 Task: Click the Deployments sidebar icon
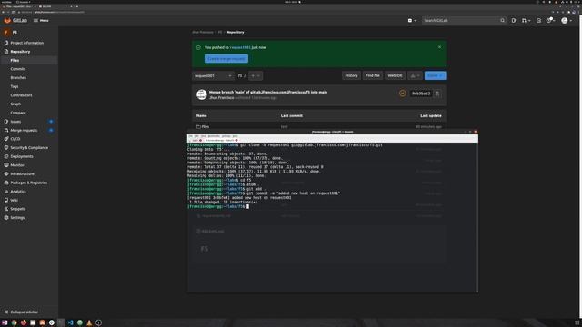(6, 156)
